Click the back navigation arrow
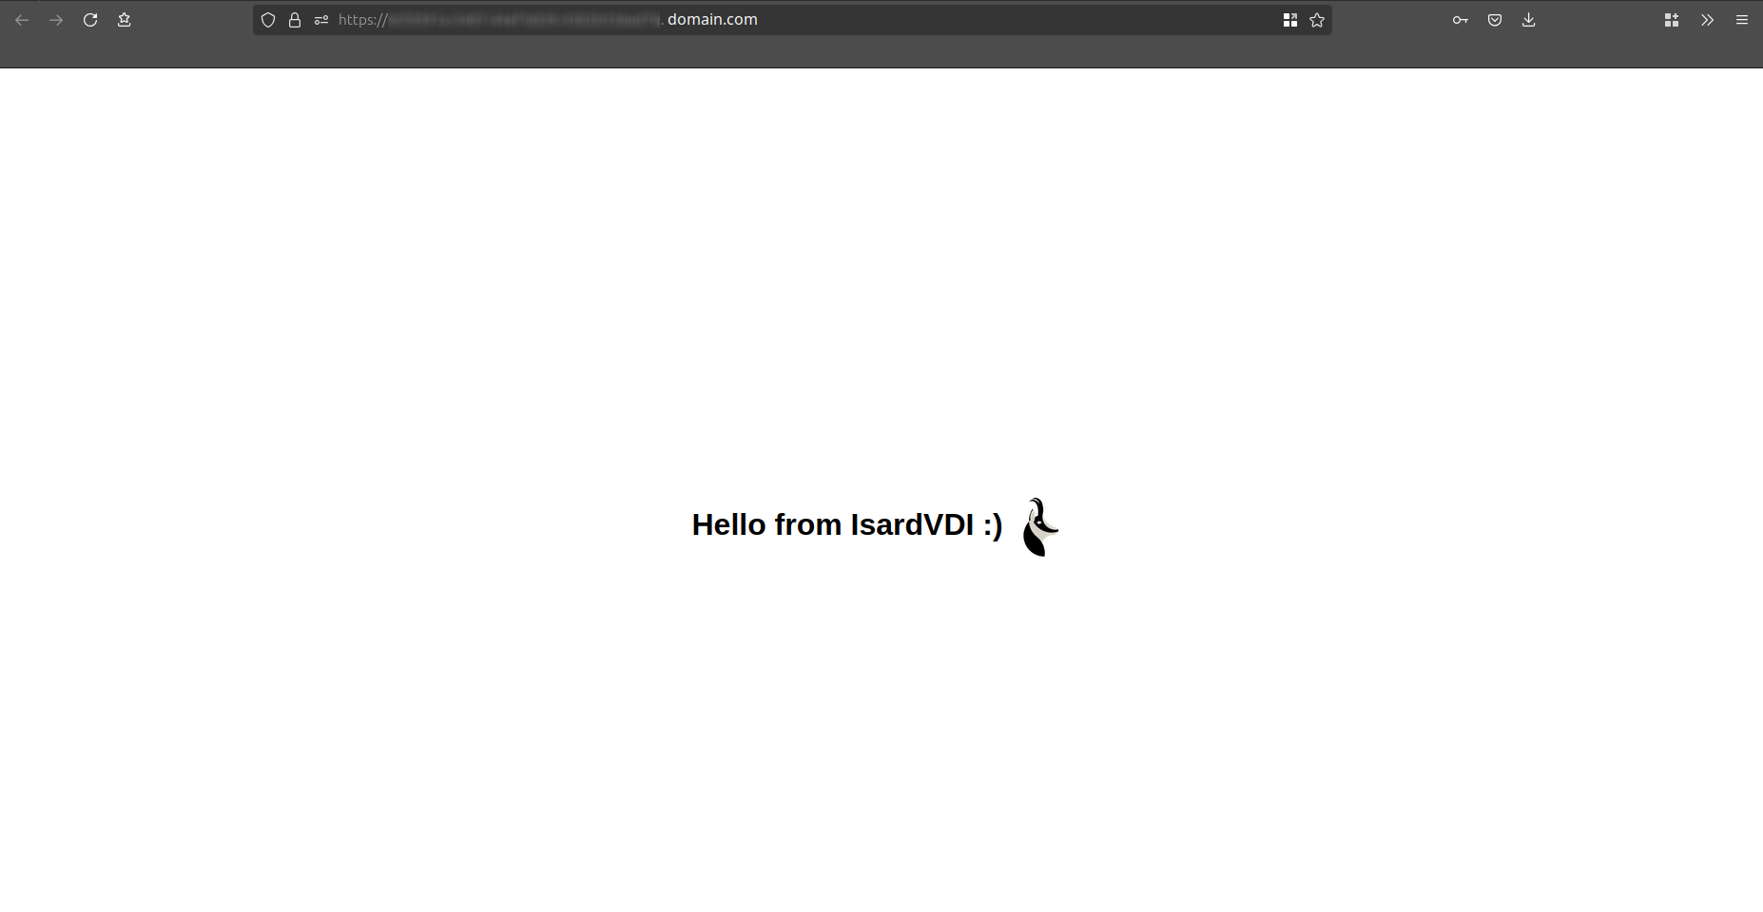Viewport: 1763px width, 912px height. [22, 20]
